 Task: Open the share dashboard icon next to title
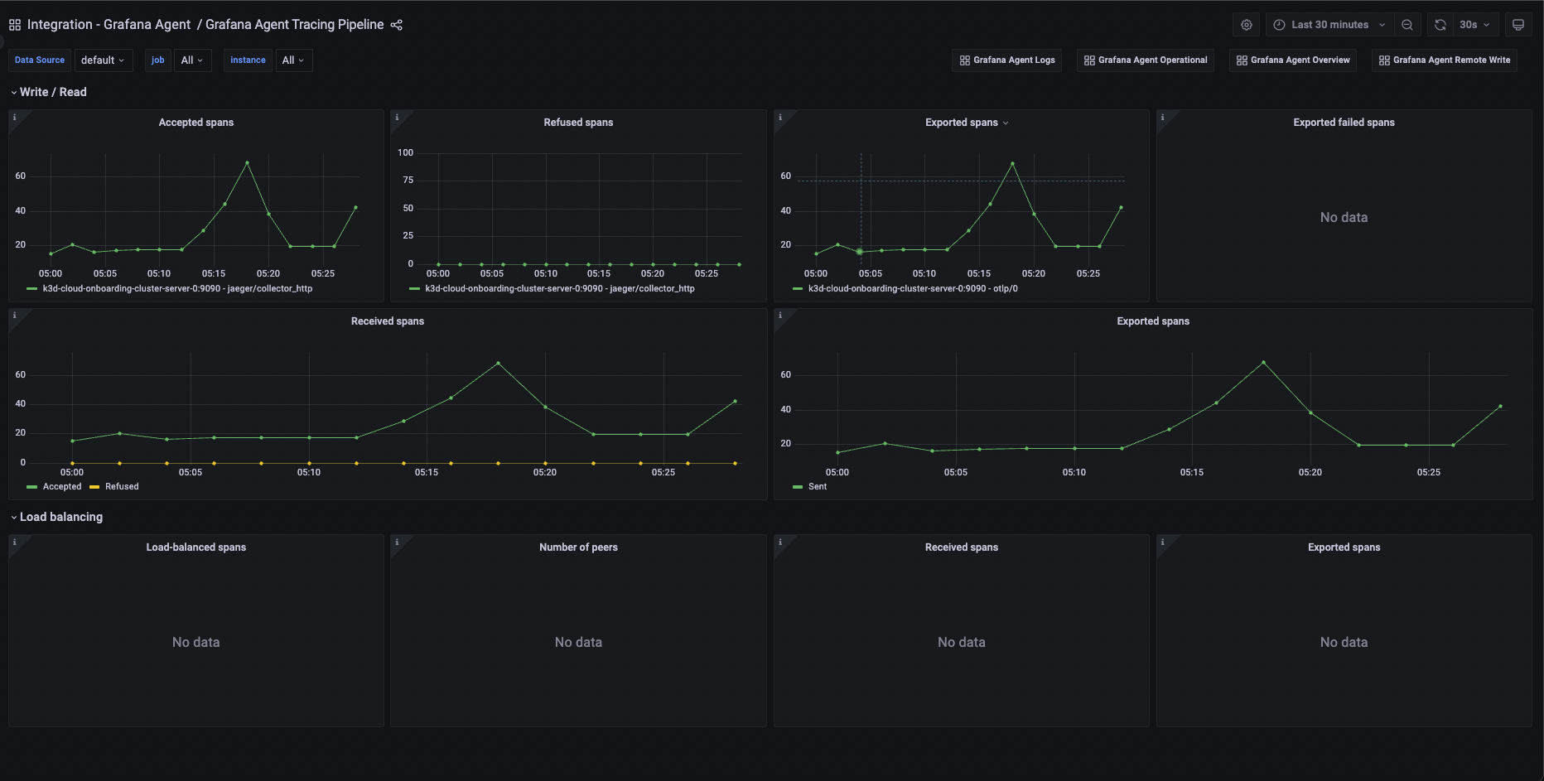[396, 25]
